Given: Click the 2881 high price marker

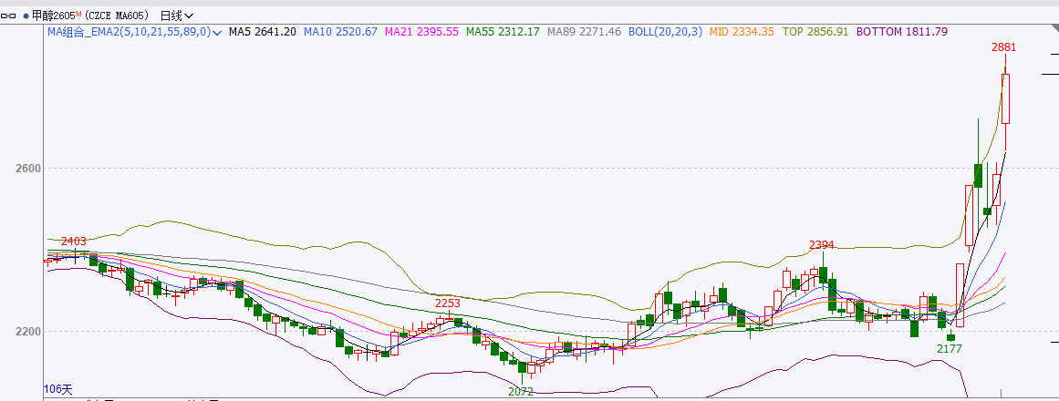Looking at the screenshot, I should coord(1003,46).
